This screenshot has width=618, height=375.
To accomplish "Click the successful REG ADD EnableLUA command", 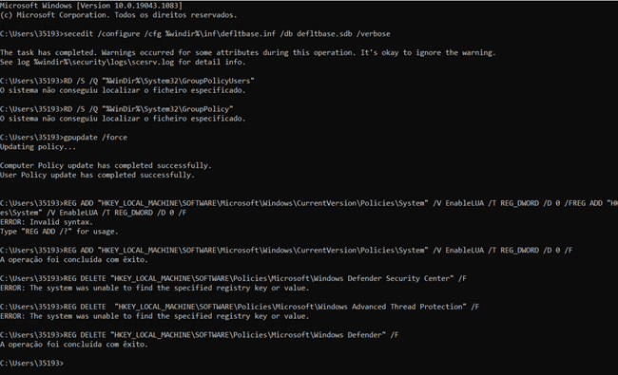I will click(286, 251).
